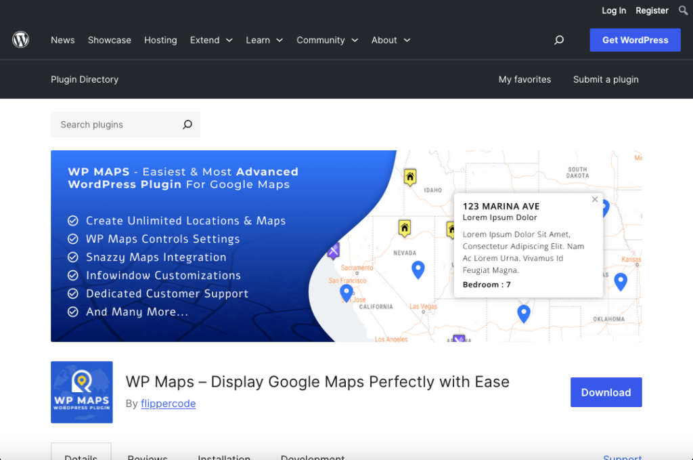Download the WP Maps plugin
The image size is (693, 460).
coord(606,392)
